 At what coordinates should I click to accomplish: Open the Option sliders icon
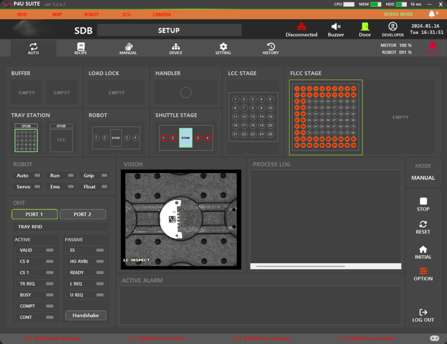pos(423,271)
